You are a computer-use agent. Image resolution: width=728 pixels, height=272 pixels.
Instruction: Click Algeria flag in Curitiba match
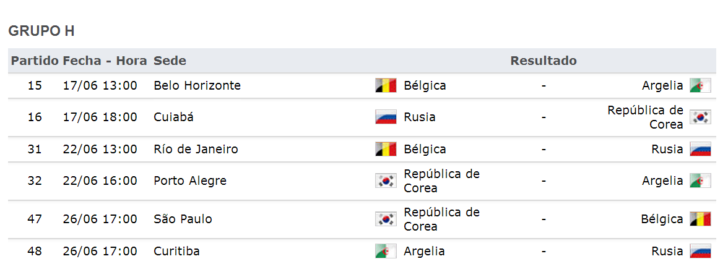pyautogui.click(x=386, y=251)
